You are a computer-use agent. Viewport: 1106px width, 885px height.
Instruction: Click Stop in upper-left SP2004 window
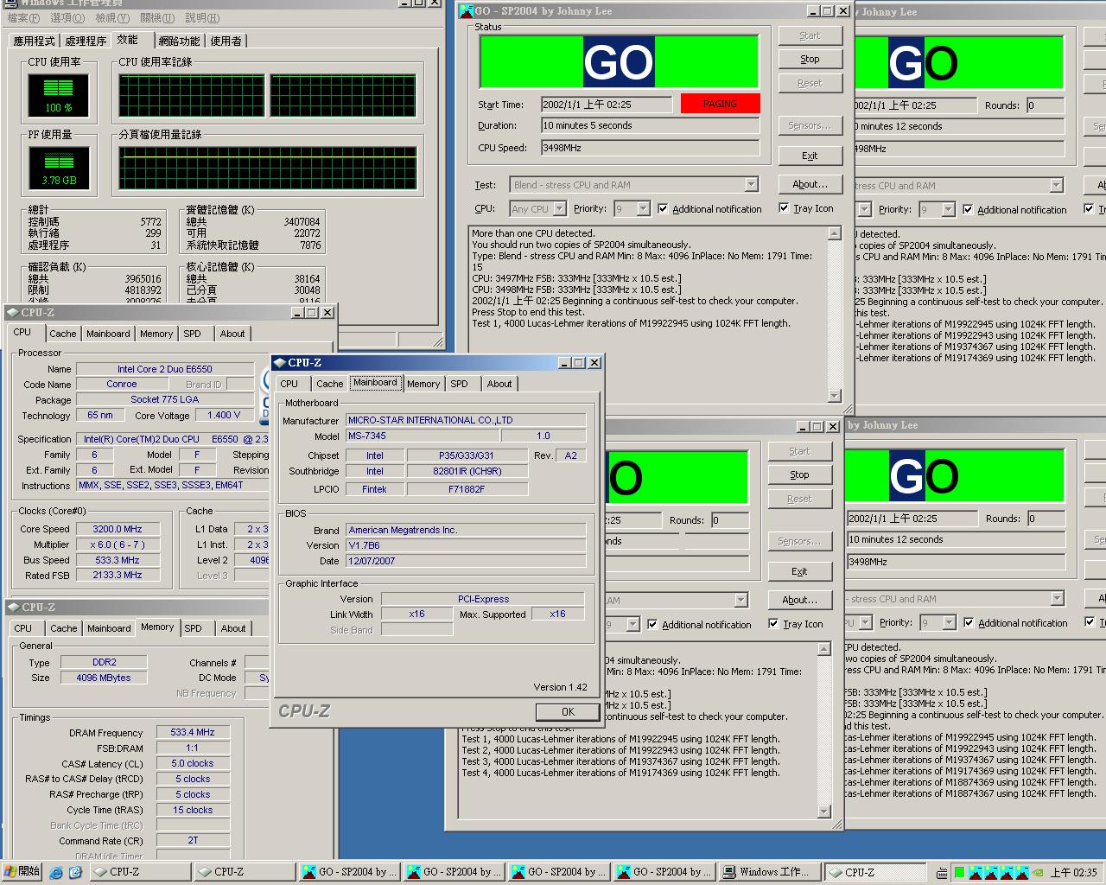[x=810, y=60]
